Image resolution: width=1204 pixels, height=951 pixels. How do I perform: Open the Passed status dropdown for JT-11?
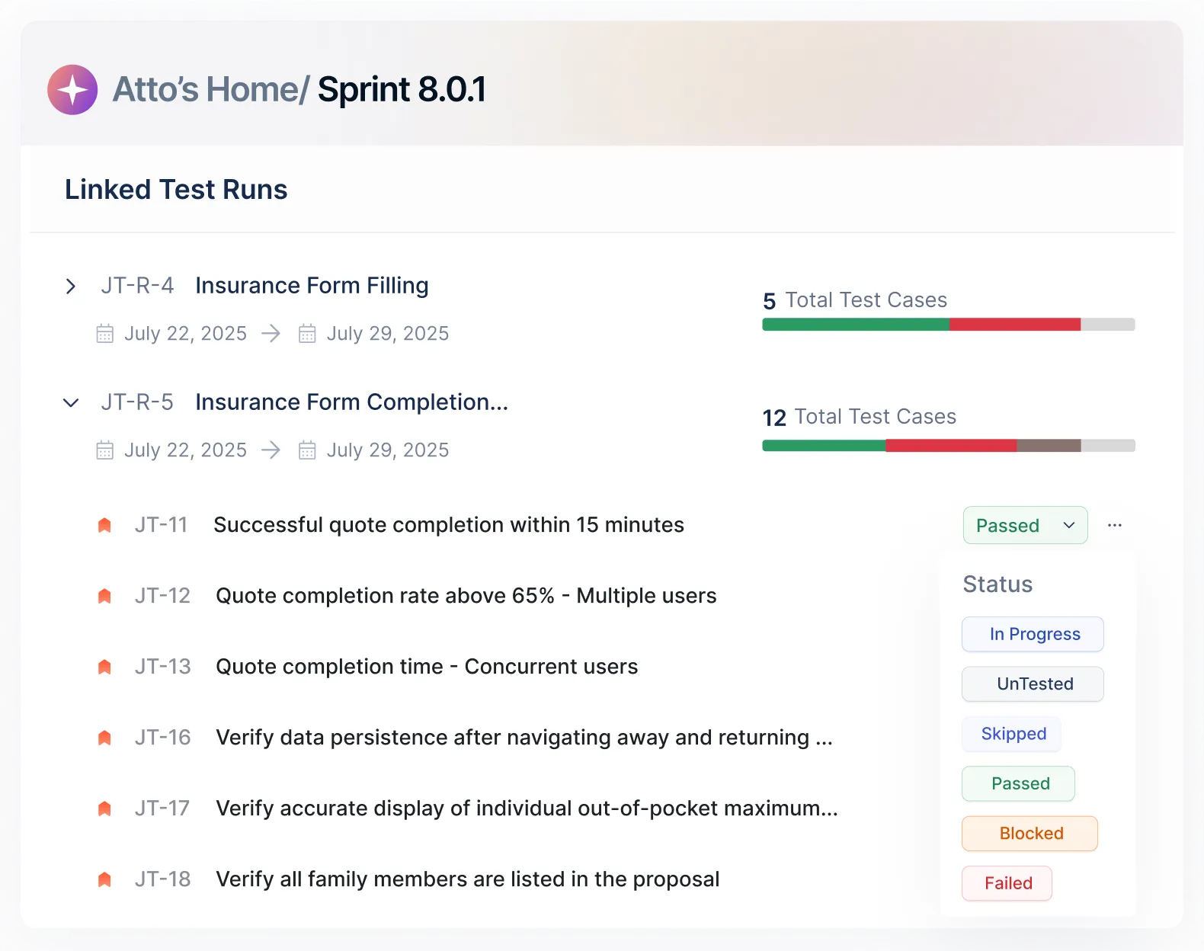[x=1025, y=525]
